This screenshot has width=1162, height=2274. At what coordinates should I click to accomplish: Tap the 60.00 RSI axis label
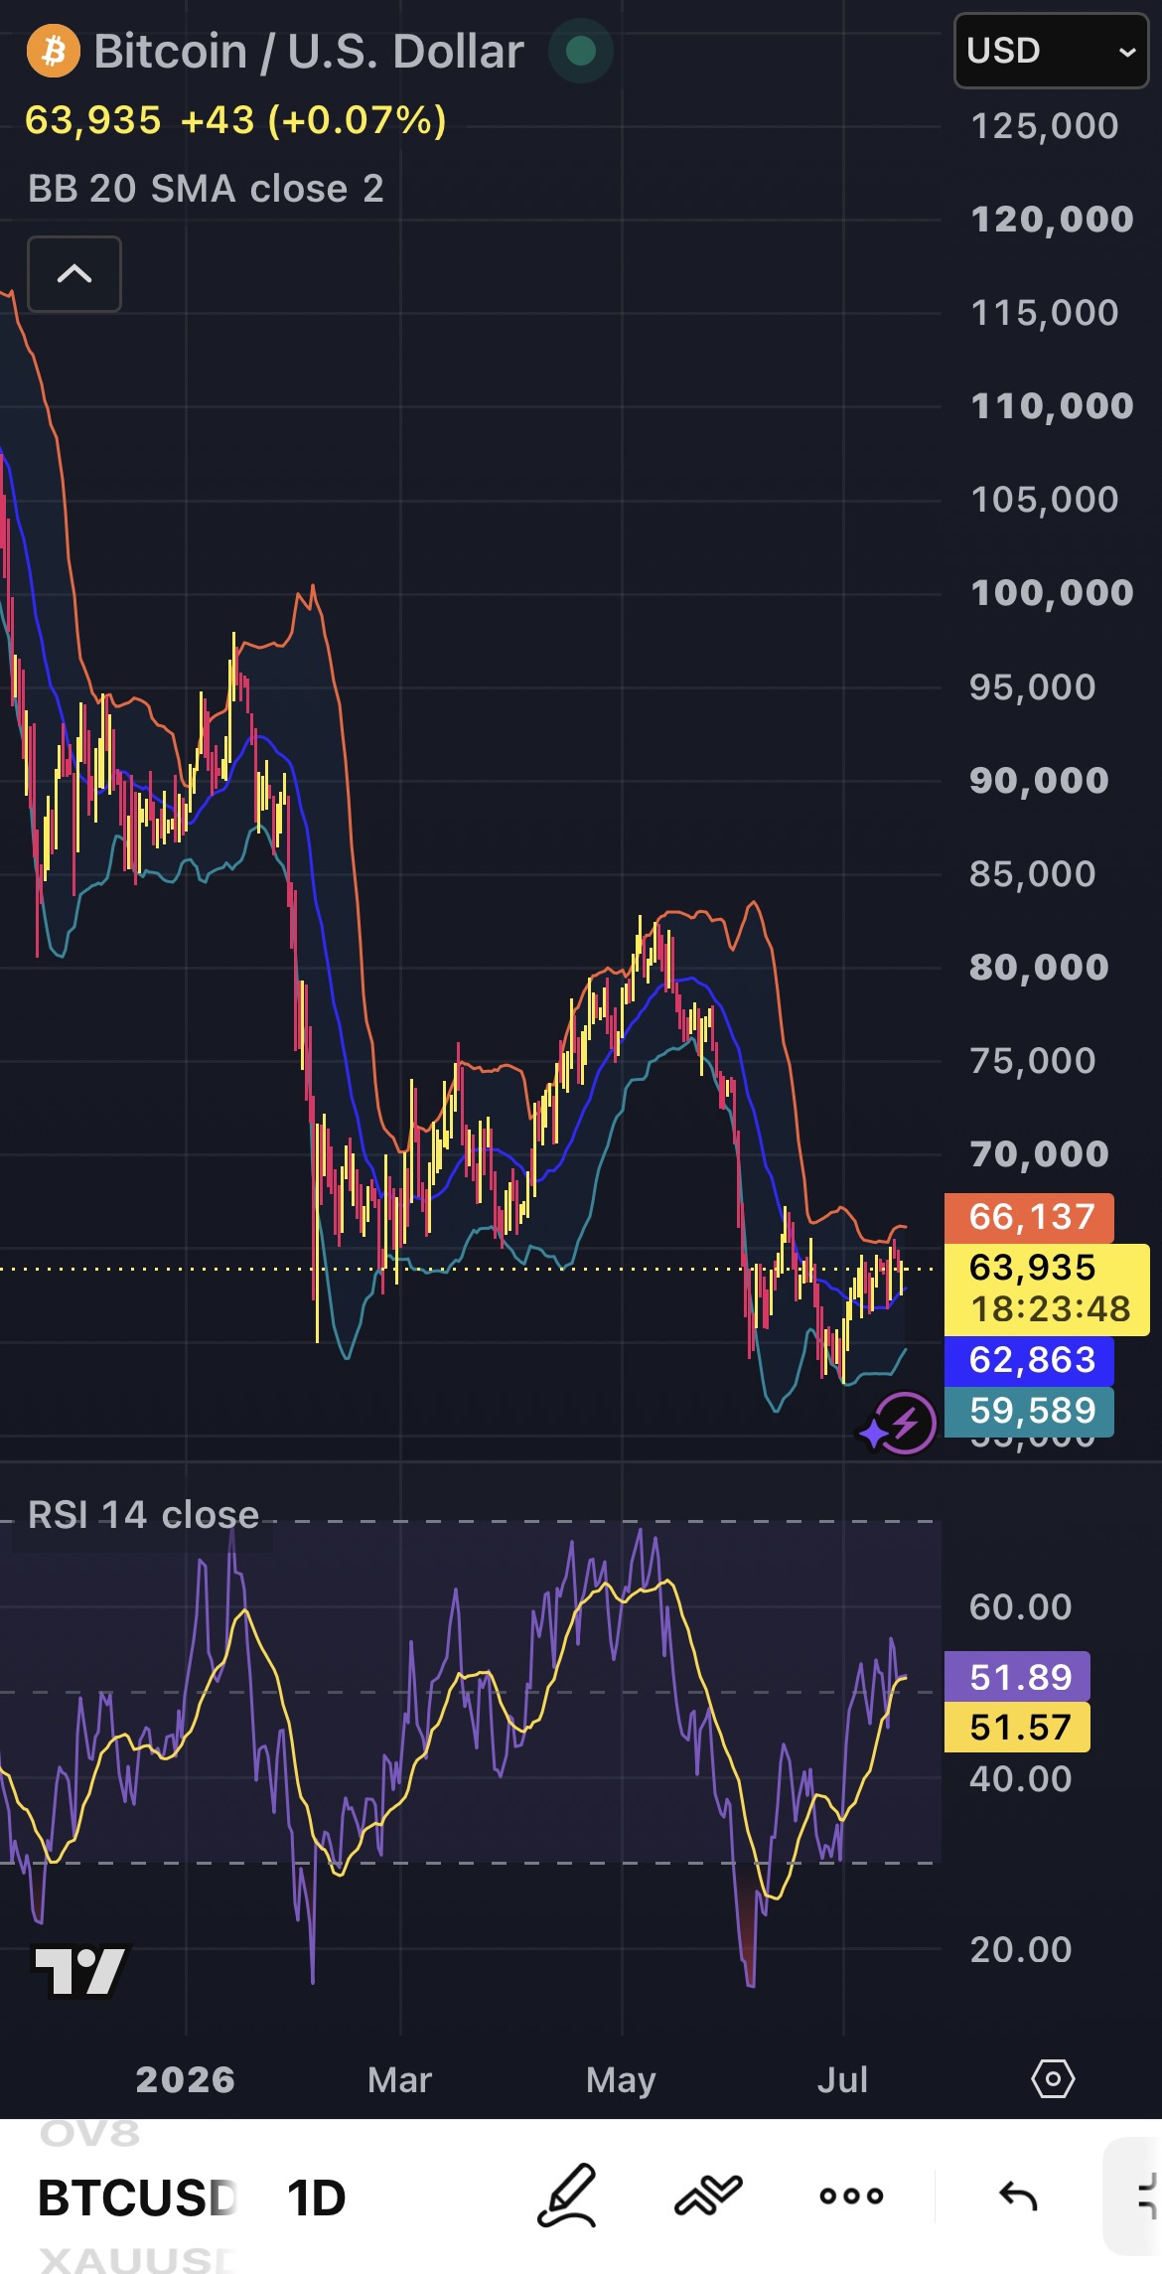1021,1606
